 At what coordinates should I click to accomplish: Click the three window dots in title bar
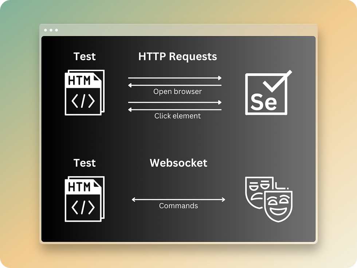tap(51, 30)
